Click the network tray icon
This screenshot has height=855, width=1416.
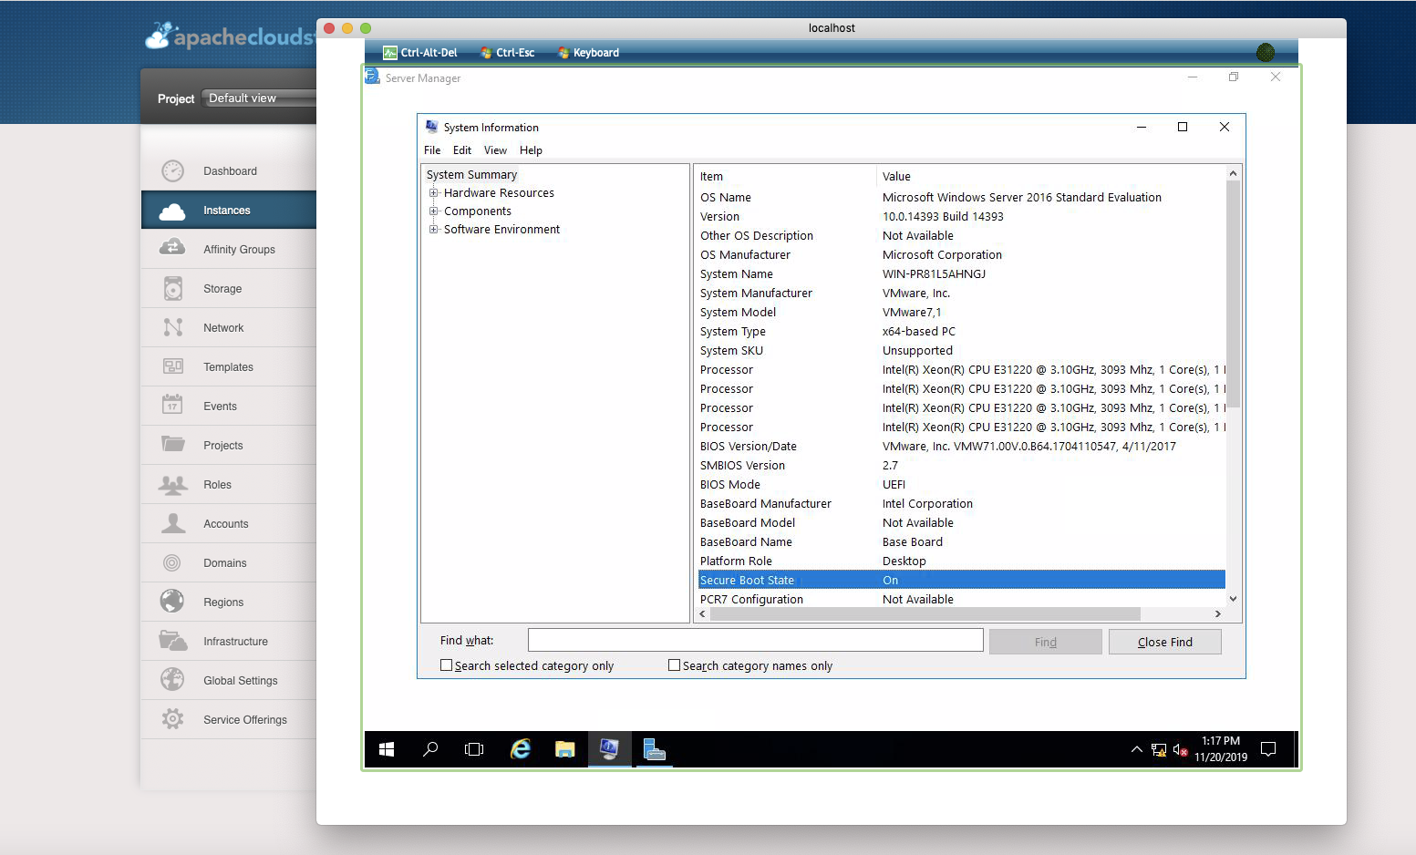click(1158, 750)
